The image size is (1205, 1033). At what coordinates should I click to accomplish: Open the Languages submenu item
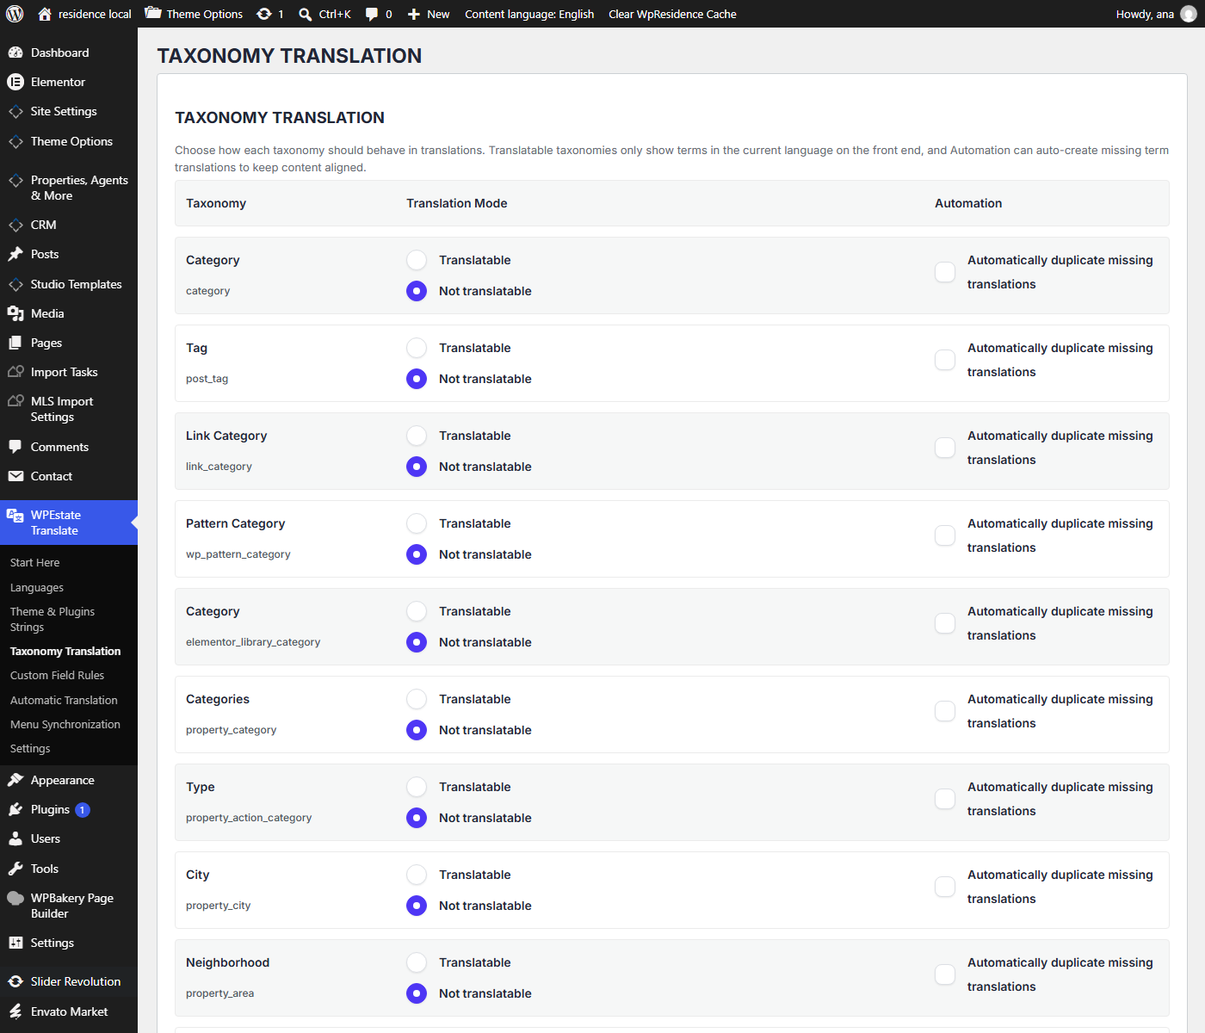click(37, 587)
